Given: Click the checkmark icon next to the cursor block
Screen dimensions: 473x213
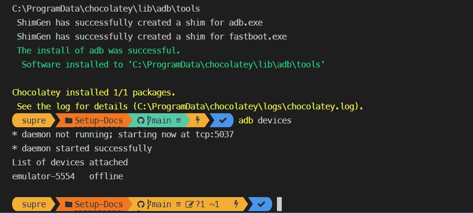Looking at the screenshot, I should [261, 204].
